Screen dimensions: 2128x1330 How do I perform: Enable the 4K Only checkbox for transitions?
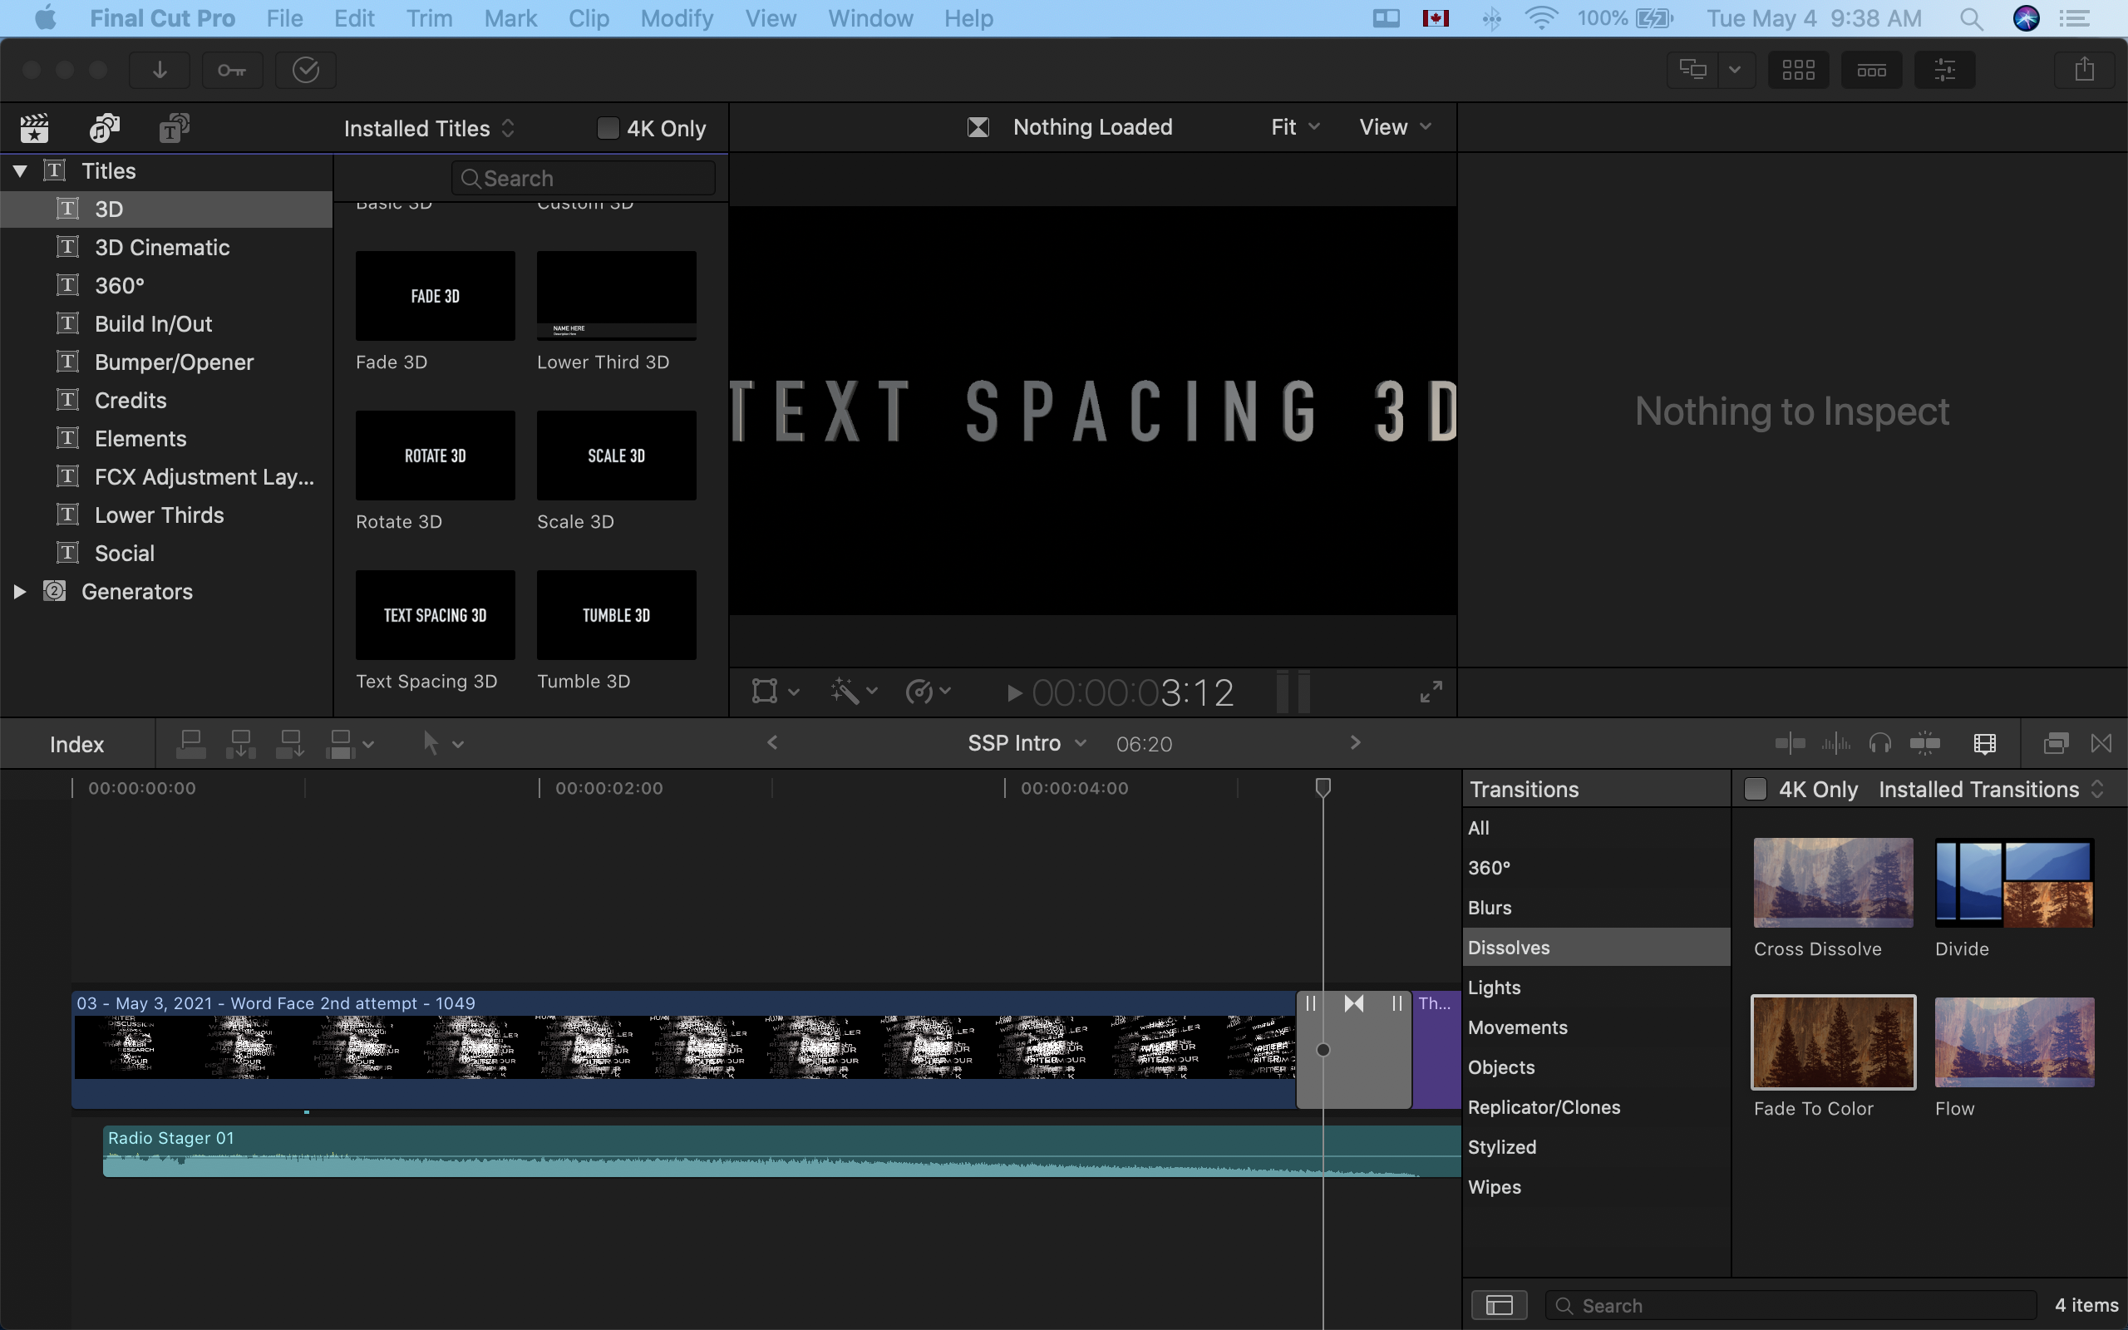coord(1754,789)
